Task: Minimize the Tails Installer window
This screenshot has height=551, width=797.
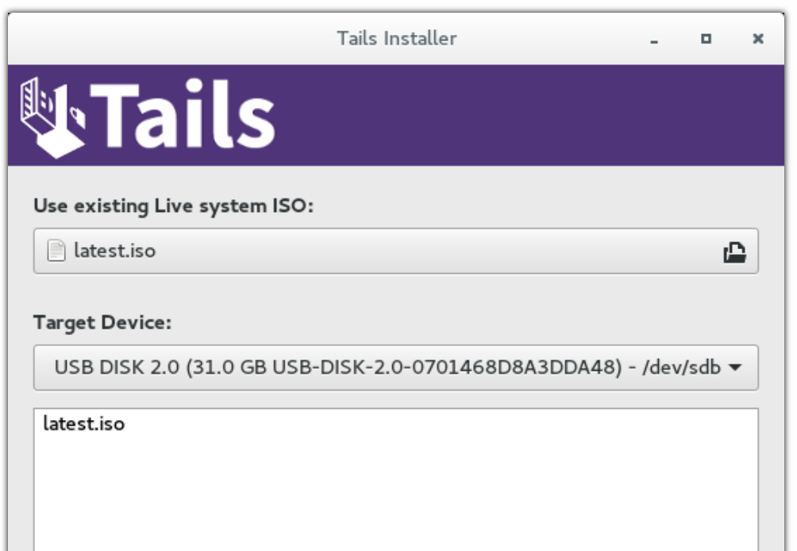Action: click(654, 39)
